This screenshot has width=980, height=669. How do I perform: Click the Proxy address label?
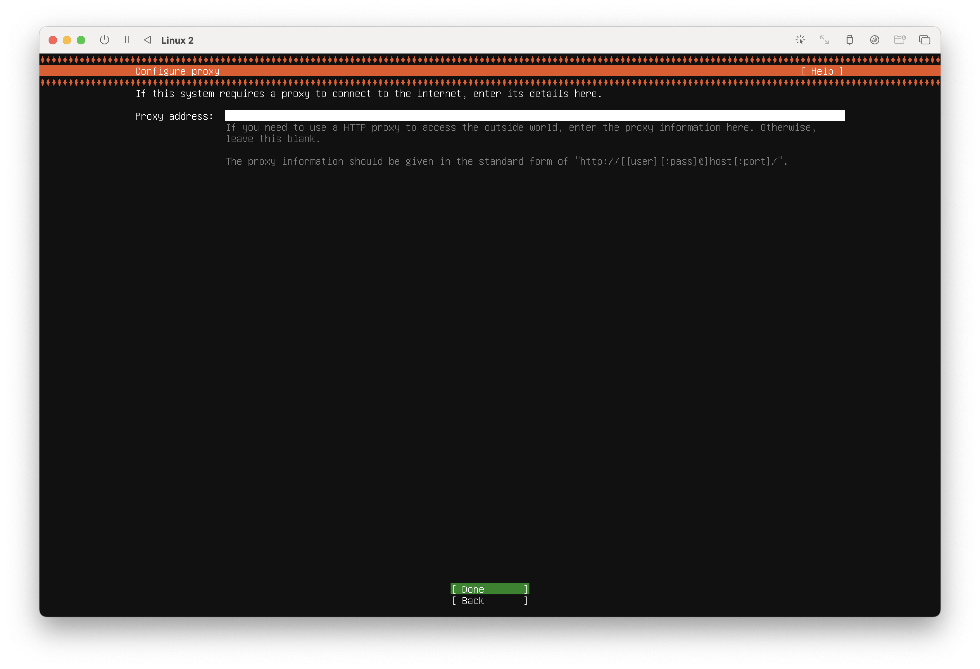pyautogui.click(x=174, y=117)
